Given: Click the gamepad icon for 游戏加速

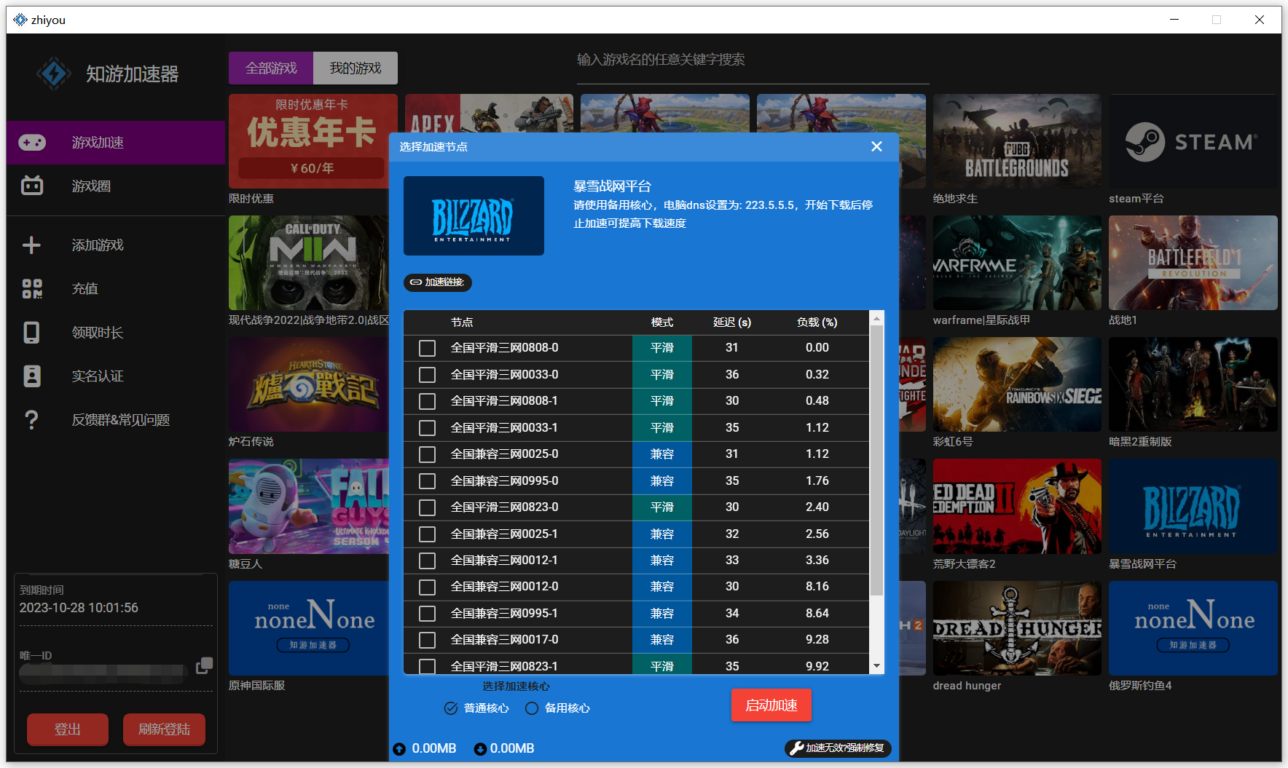Looking at the screenshot, I should [x=32, y=143].
